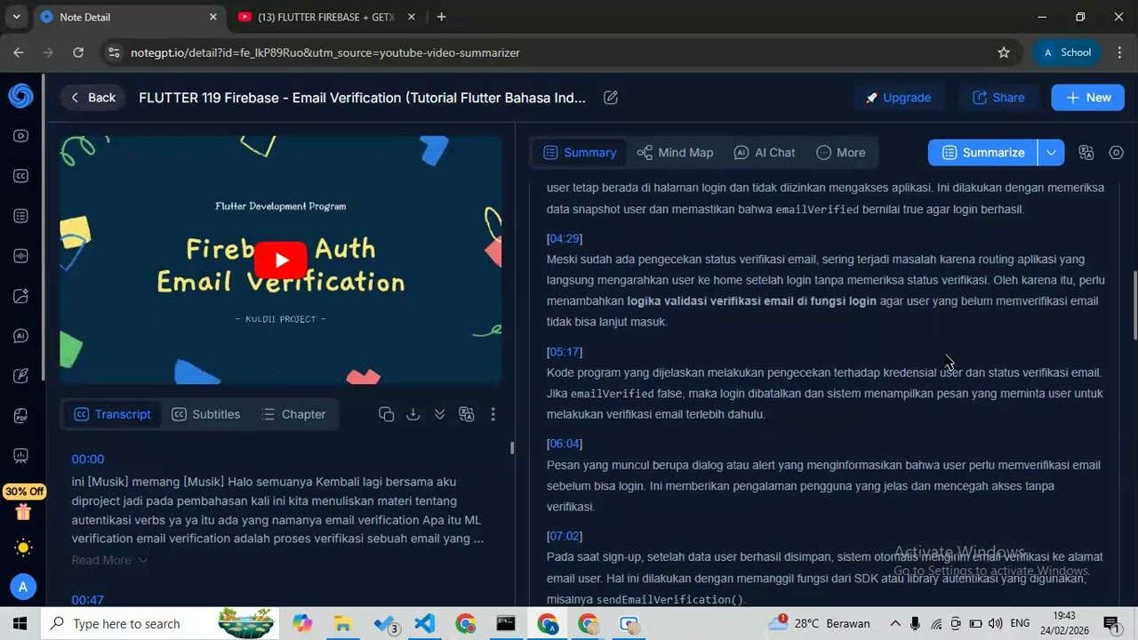Show hidden system tray icons

tap(895, 624)
